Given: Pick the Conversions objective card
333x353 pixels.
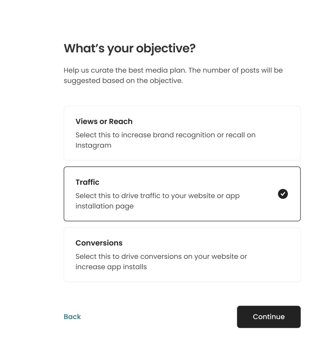Looking at the screenshot, I should tap(182, 254).
